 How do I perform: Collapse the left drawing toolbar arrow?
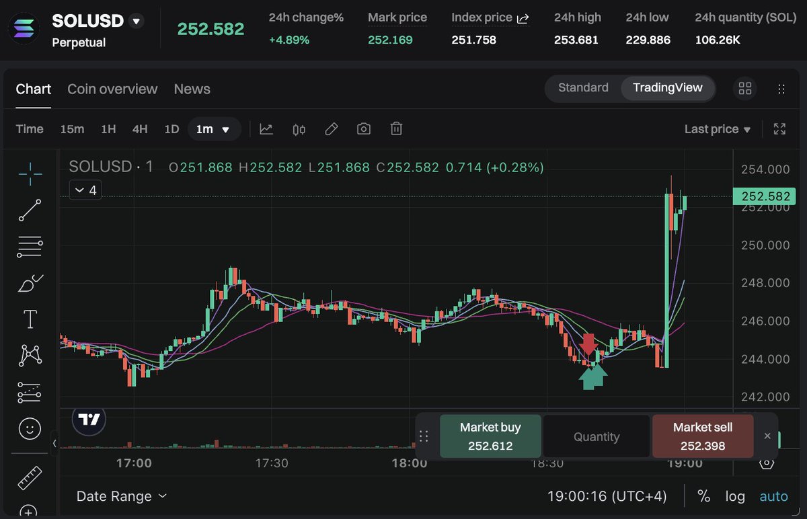tap(54, 443)
